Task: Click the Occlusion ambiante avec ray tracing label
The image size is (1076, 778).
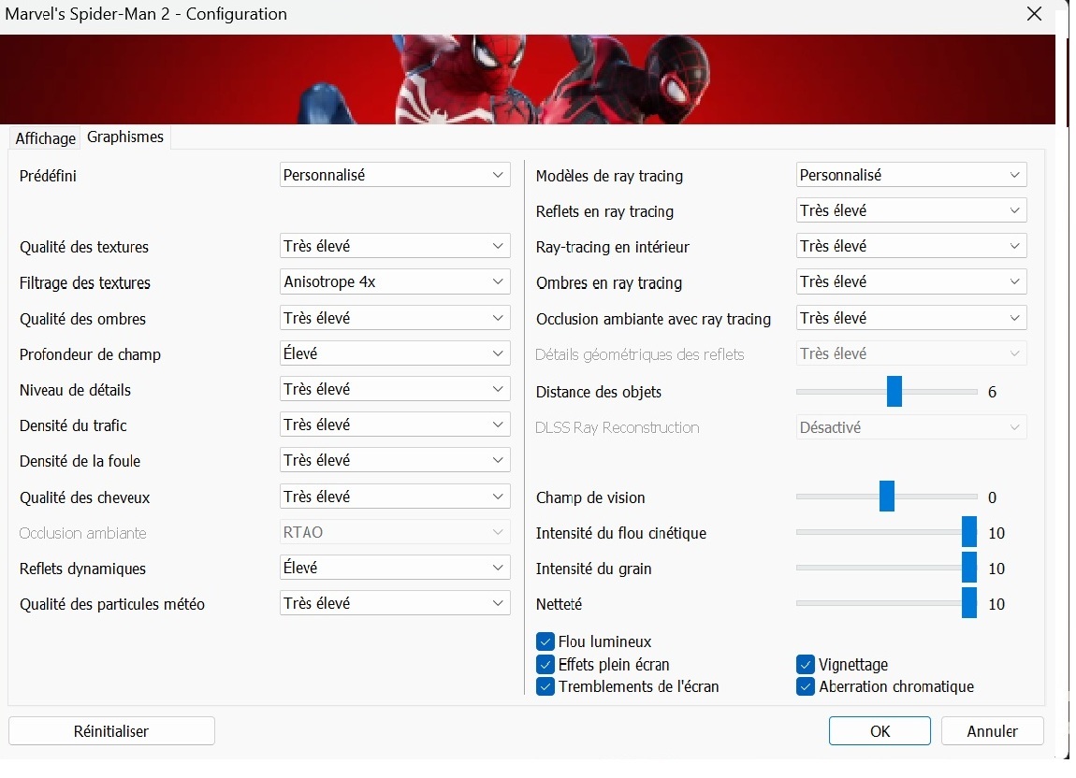Action: click(x=653, y=319)
